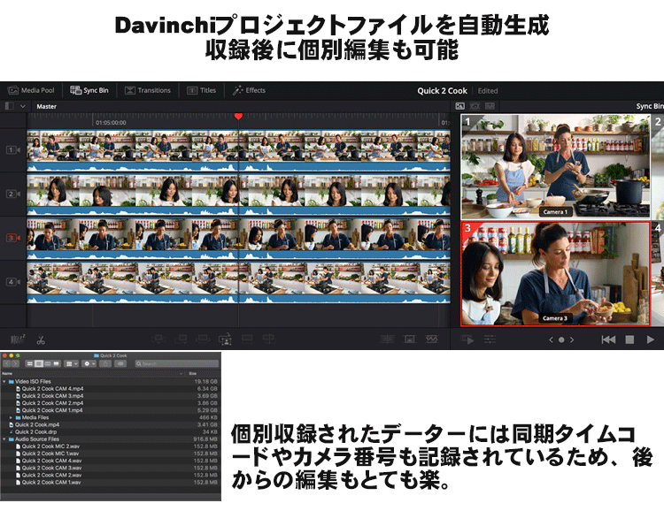
Task: Click the Stop playback button
Action: pos(629,339)
